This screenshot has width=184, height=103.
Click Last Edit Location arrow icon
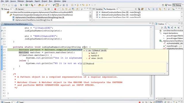[83, 5]
